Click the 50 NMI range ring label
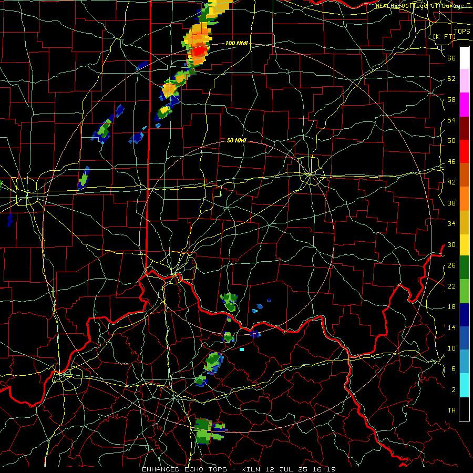Screen dimensions: 473x473 [236, 140]
